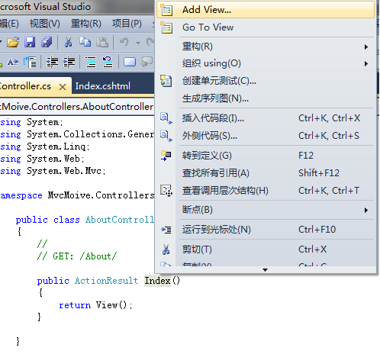Click the Cut scissors toolbar icon
Screen dimensions: 380x354
tap(68, 42)
